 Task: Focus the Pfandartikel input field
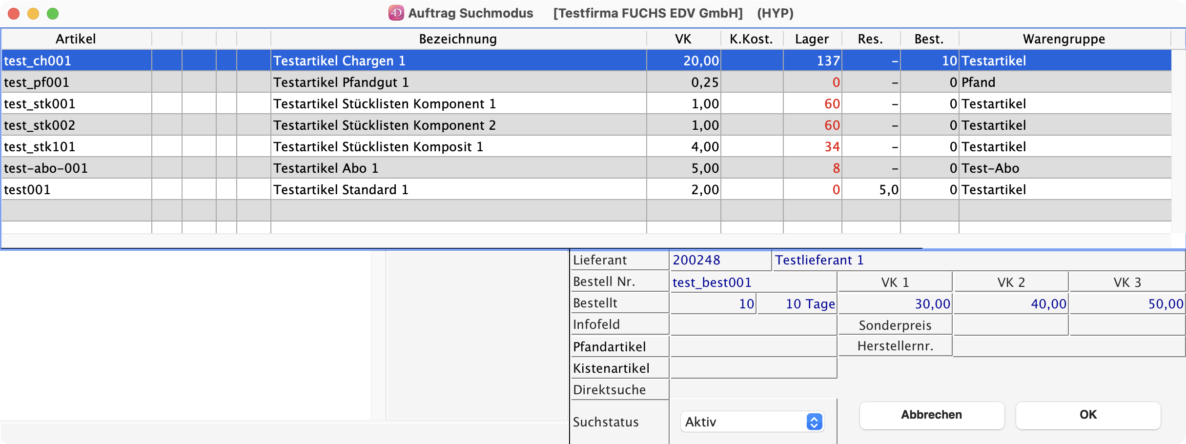(753, 347)
